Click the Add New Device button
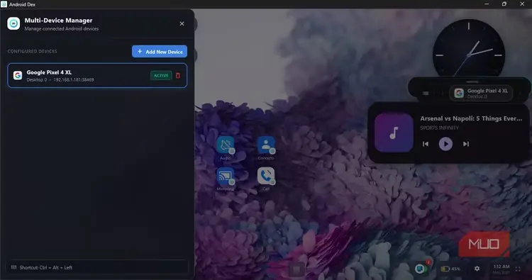Screen dimensions: 532x280 pos(160,52)
